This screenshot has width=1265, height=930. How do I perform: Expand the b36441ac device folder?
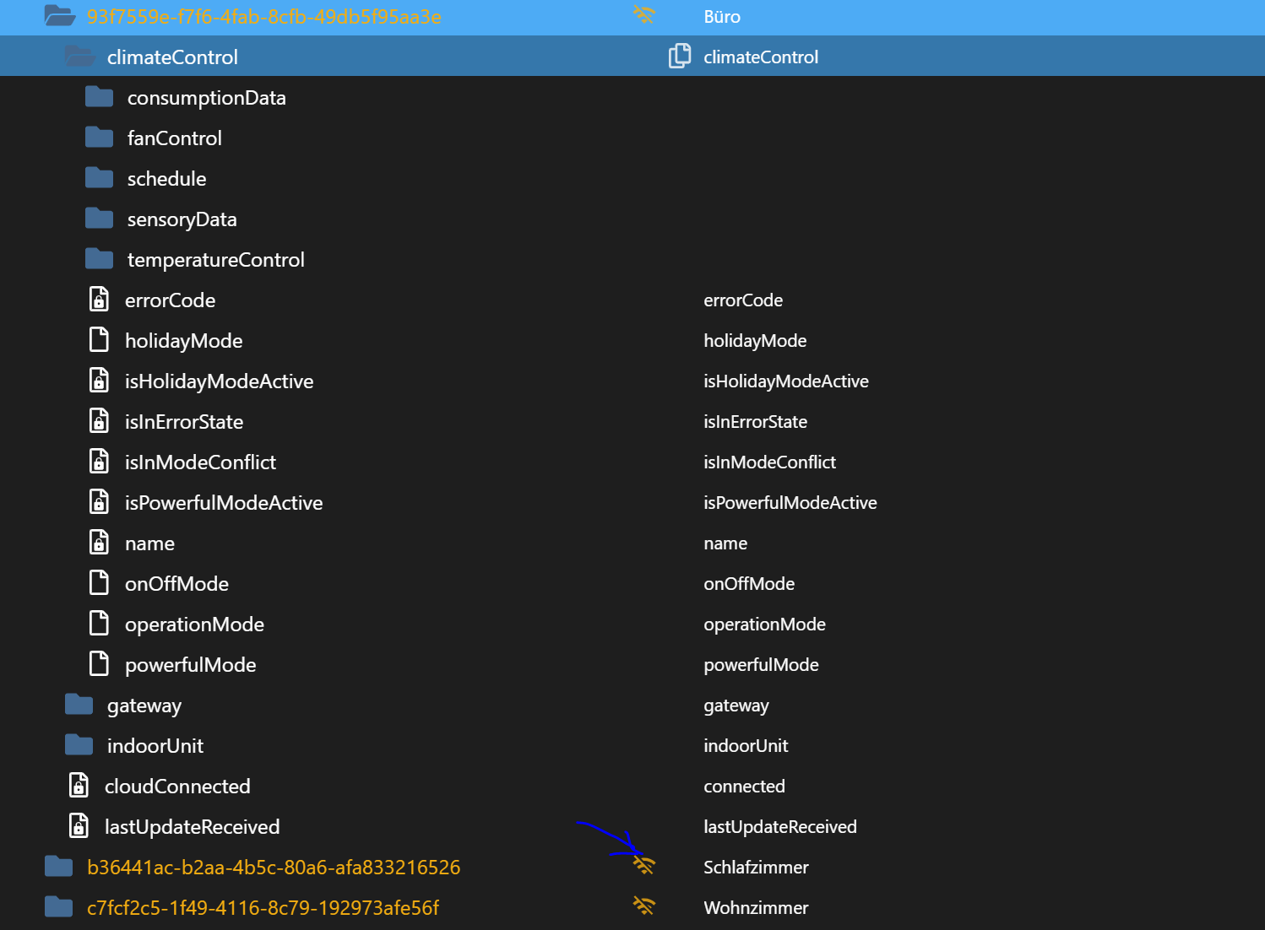point(58,866)
